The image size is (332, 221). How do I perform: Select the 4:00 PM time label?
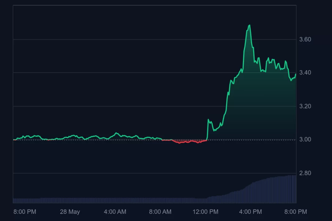pyautogui.click(x=250, y=212)
